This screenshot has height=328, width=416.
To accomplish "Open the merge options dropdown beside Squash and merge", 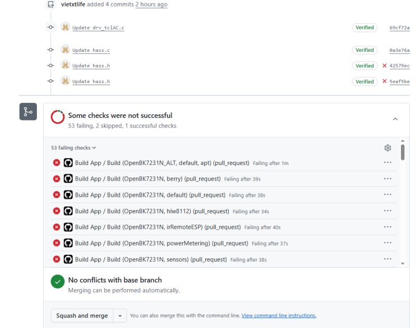I will (x=121, y=315).
